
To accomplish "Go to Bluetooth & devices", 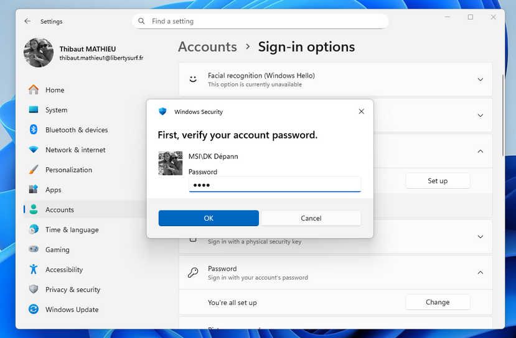I will coord(85,130).
